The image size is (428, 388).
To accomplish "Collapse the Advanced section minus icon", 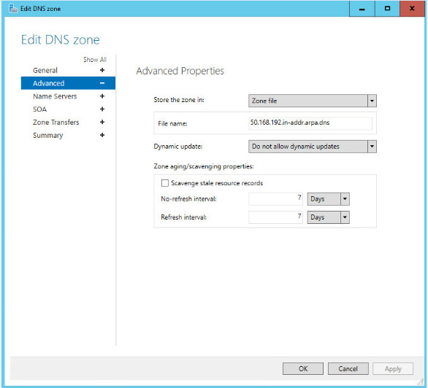I will pyautogui.click(x=102, y=83).
